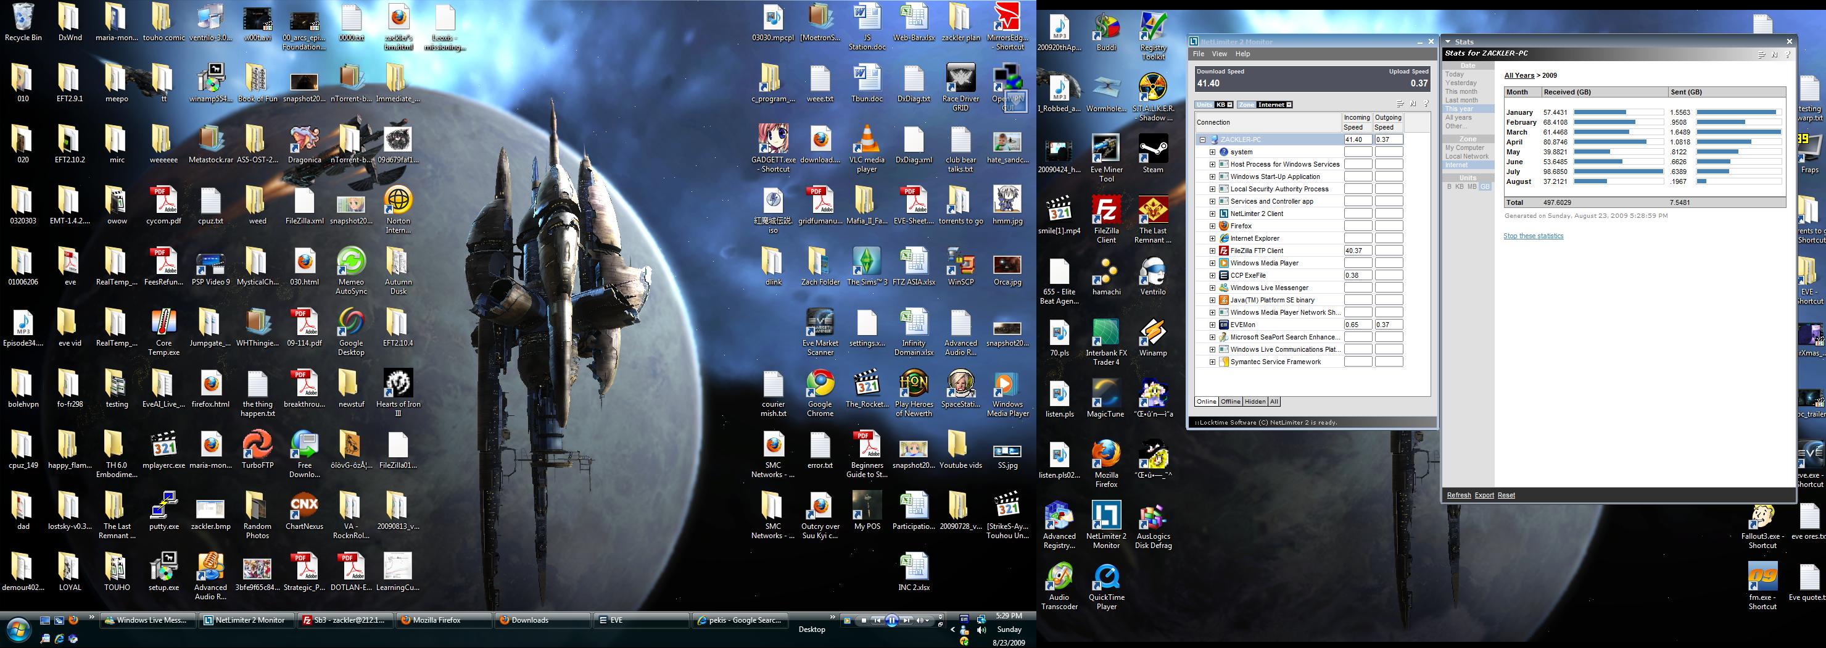
Task: Select Last month in the Stats Date list
Action: click(x=1461, y=100)
